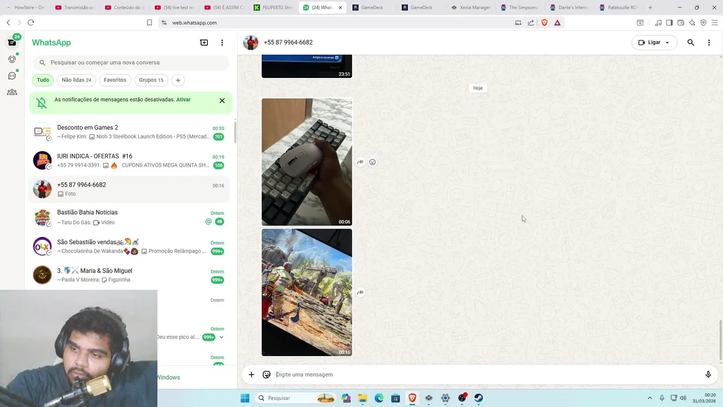Play the keyboard and mouse video
The height and width of the screenshot is (407, 723).
pos(307,162)
